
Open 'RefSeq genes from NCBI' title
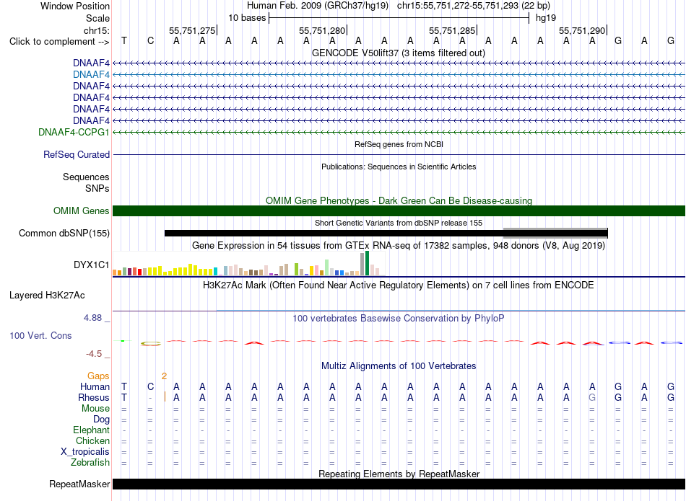point(399,144)
